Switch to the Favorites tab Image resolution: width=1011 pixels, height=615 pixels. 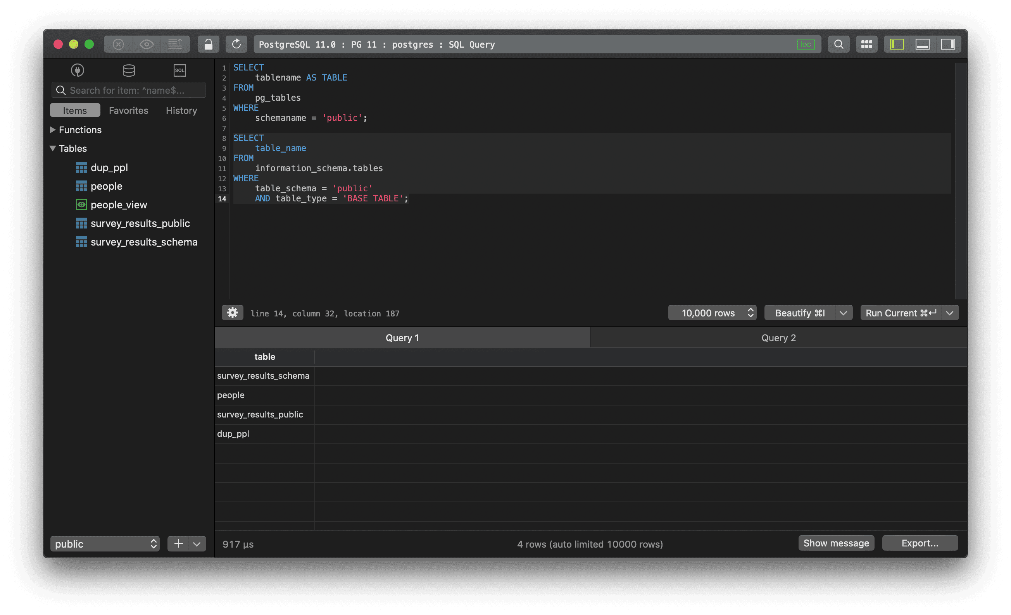coord(128,110)
